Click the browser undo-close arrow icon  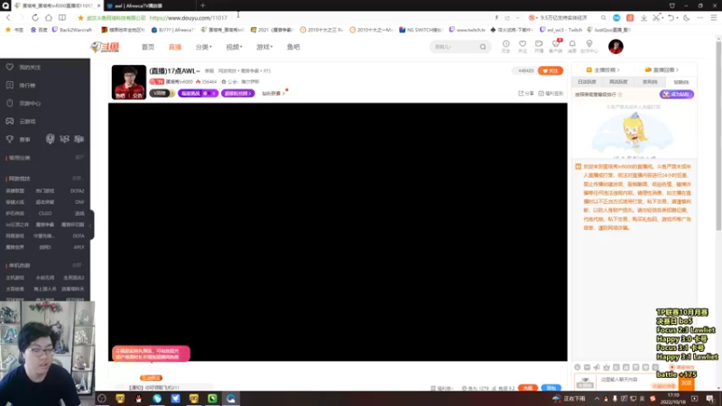[671, 17]
